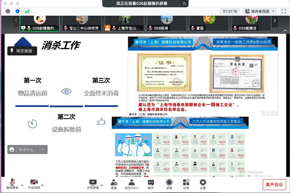Click the 营业执照 license image
Screen dimensions: 290x193
tap(237, 74)
